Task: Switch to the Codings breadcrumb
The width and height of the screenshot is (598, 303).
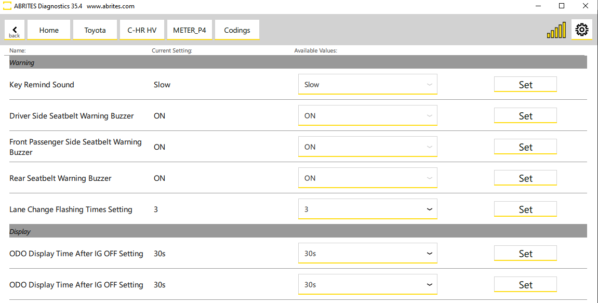Action: [x=237, y=30]
